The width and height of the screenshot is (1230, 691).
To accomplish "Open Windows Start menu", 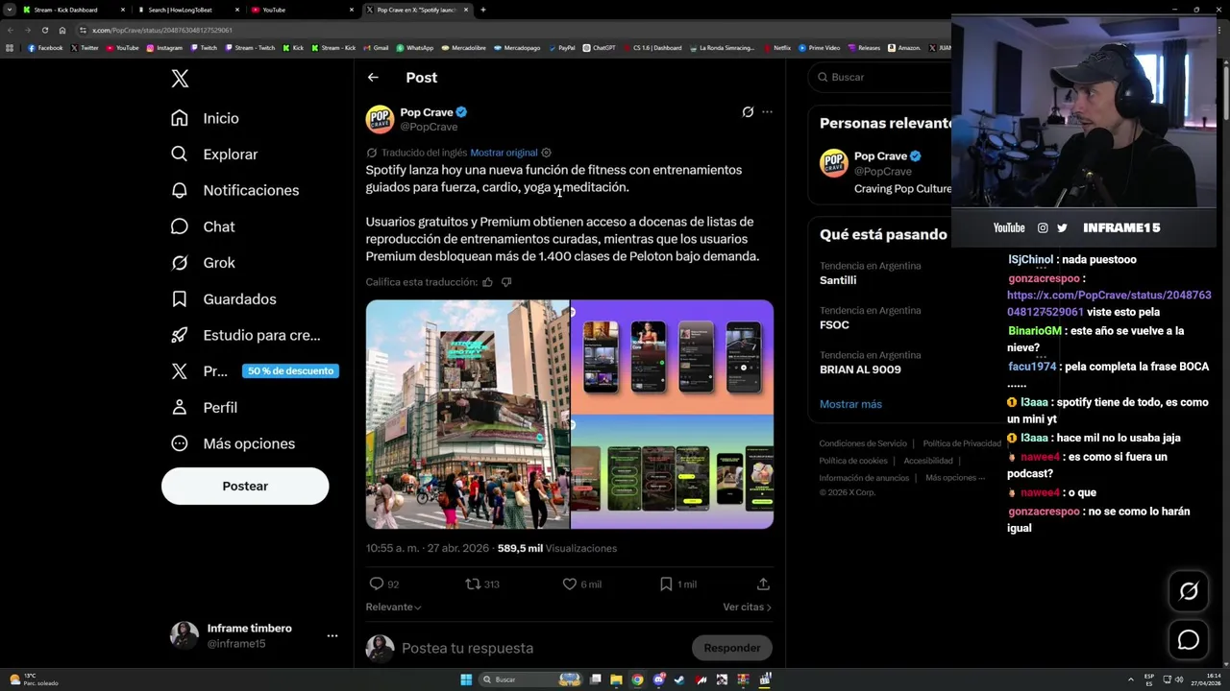I will [466, 679].
